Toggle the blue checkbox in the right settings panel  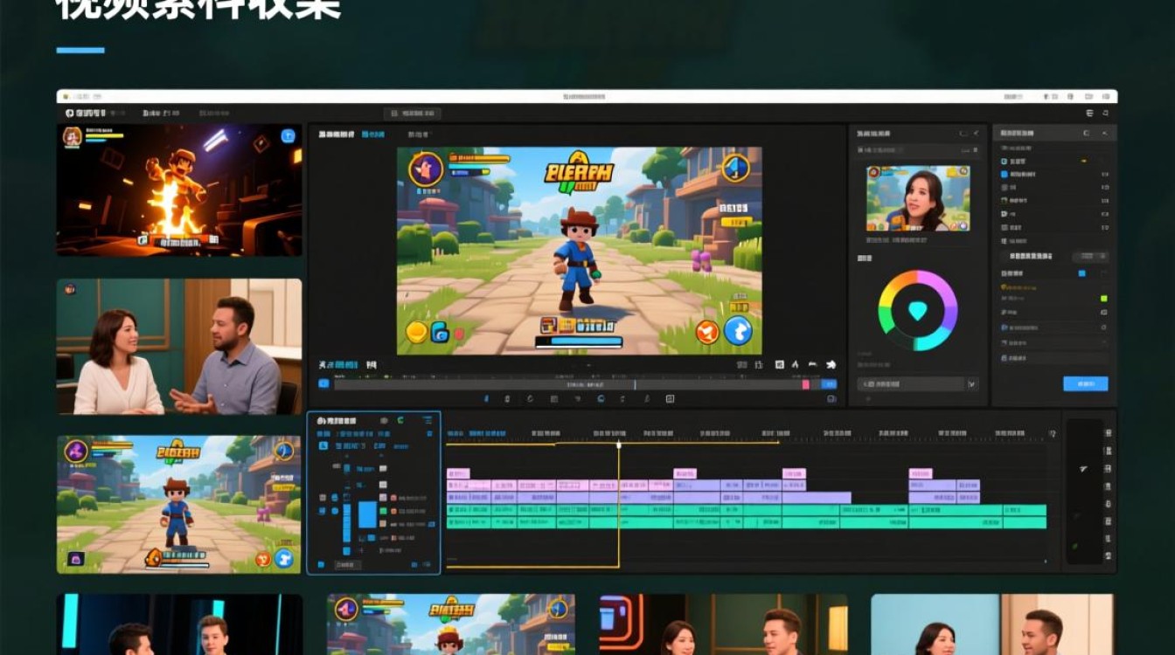(x=1081, y=273)
